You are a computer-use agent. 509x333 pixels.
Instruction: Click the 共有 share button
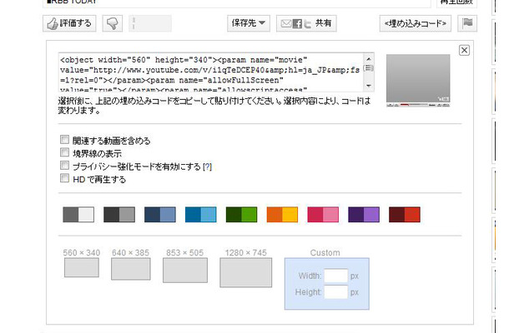click(x=306, y=23)
